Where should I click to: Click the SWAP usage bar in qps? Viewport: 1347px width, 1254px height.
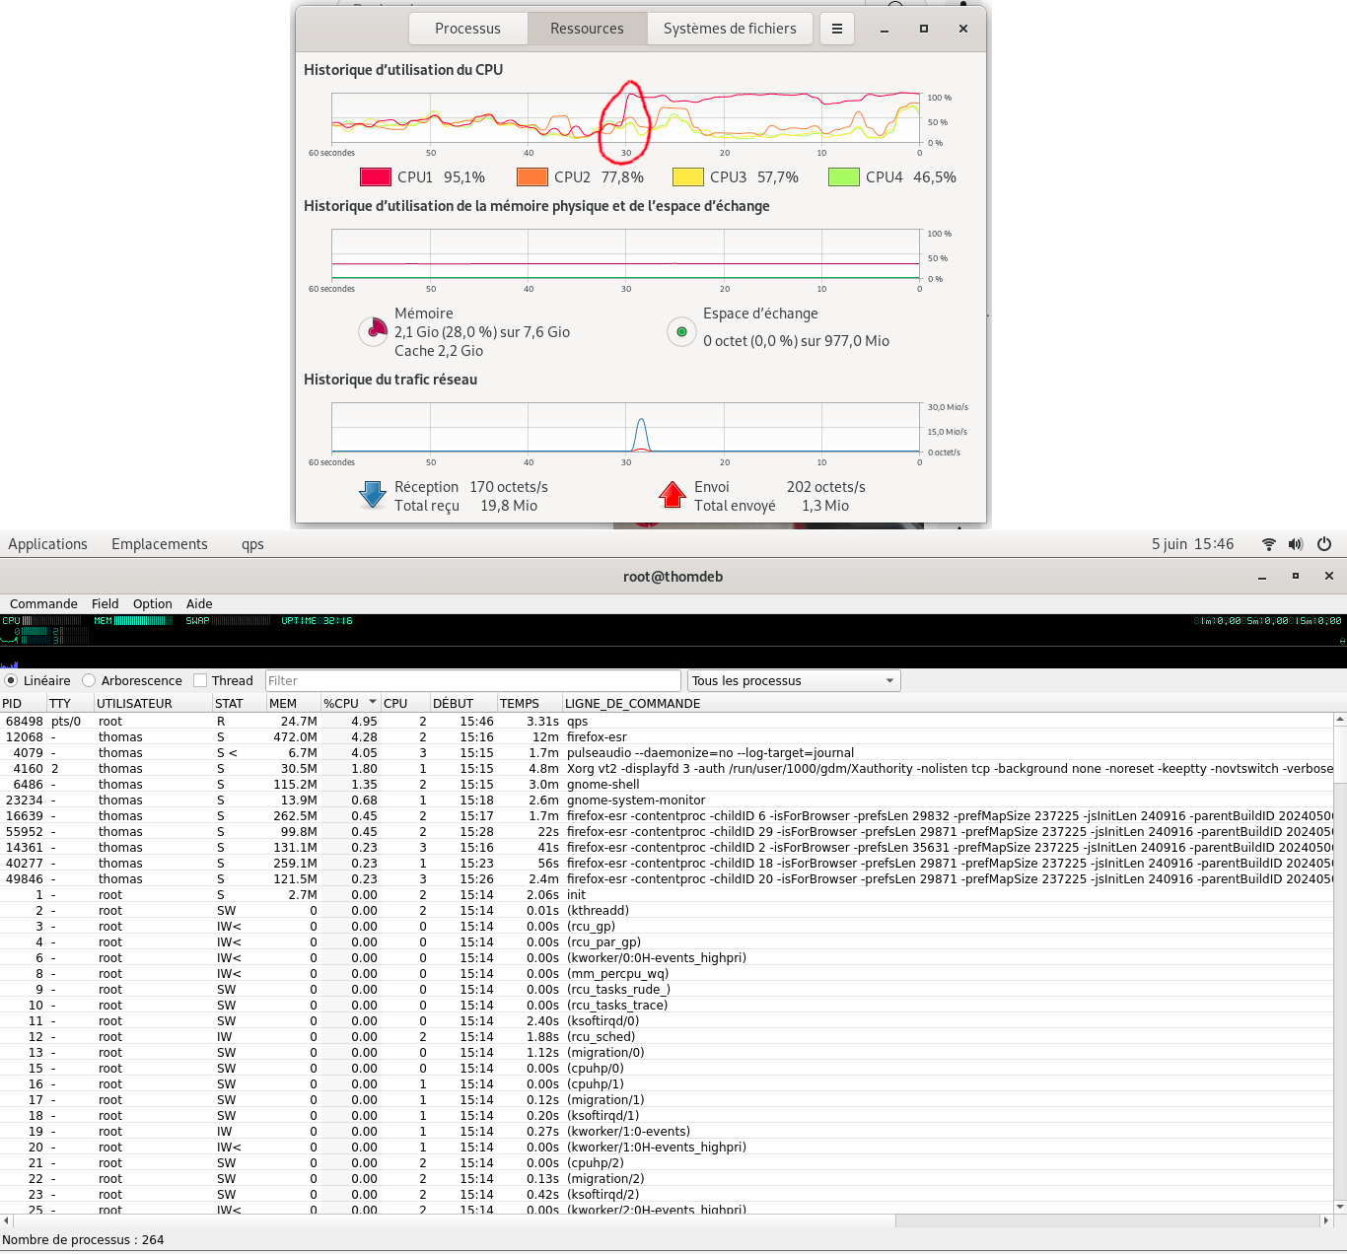228,621
